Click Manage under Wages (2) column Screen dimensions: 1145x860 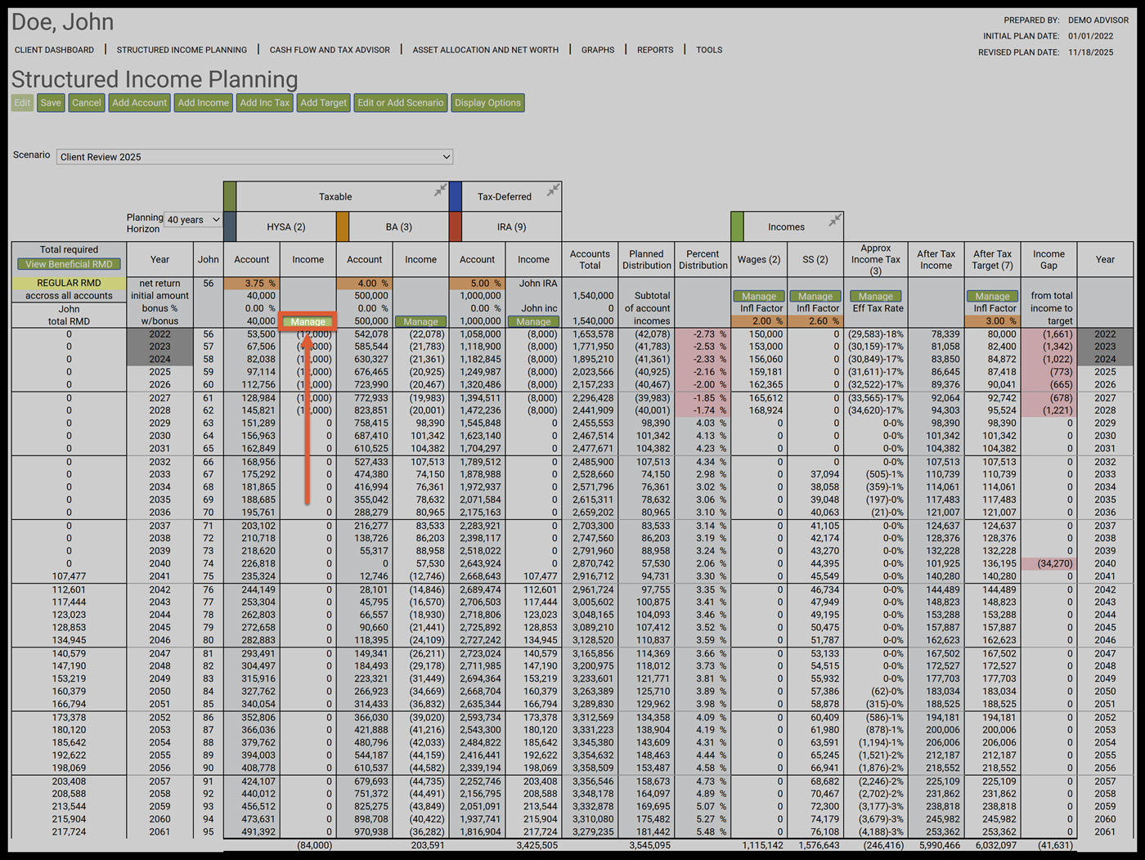pyautogui.click(x=759, y=296)
